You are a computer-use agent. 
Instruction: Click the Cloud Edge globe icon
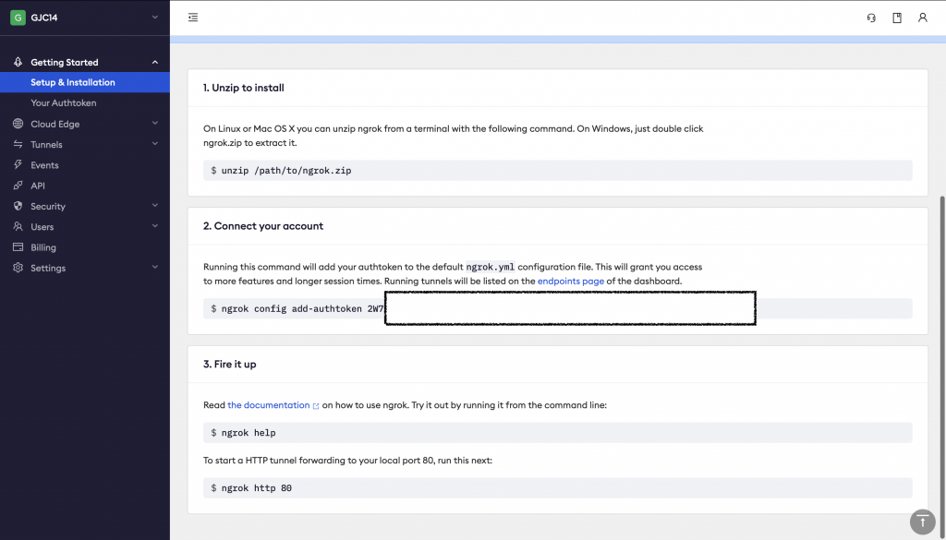click(x=18, y=124)
